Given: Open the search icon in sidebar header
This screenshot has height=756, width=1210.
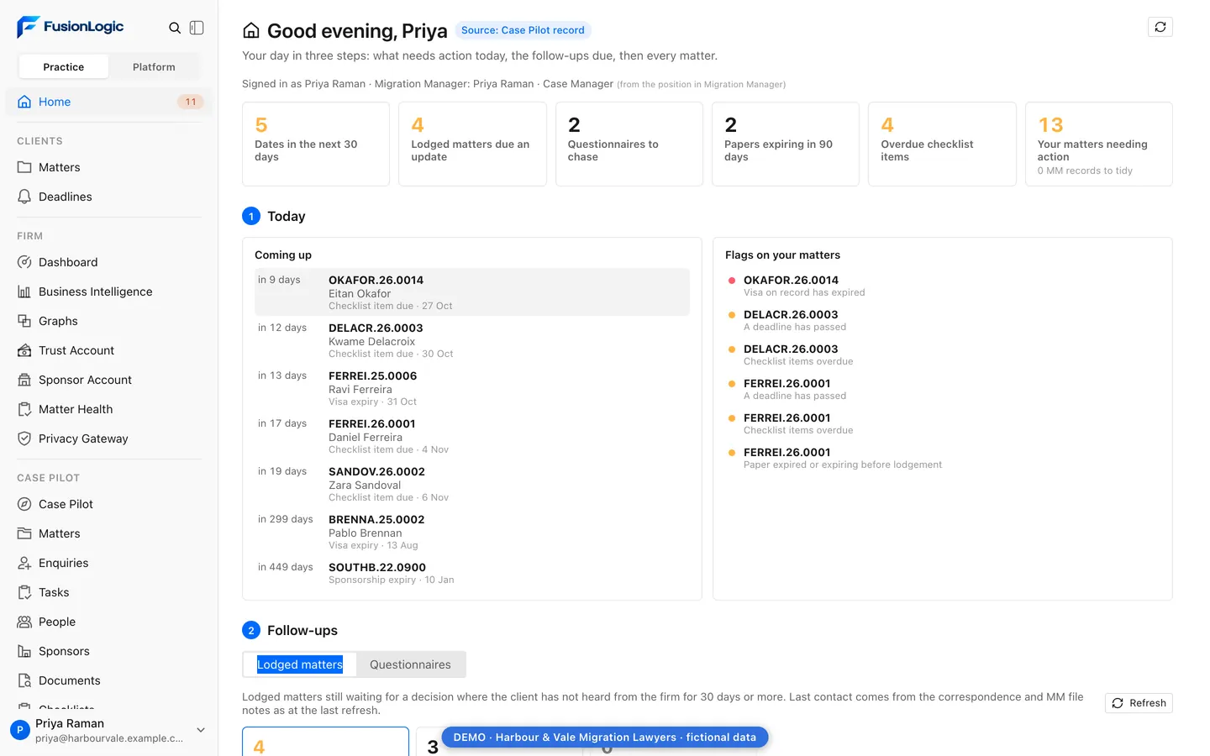Looking at the screenshot, I should pyautogui.click(x=175, y=28).
